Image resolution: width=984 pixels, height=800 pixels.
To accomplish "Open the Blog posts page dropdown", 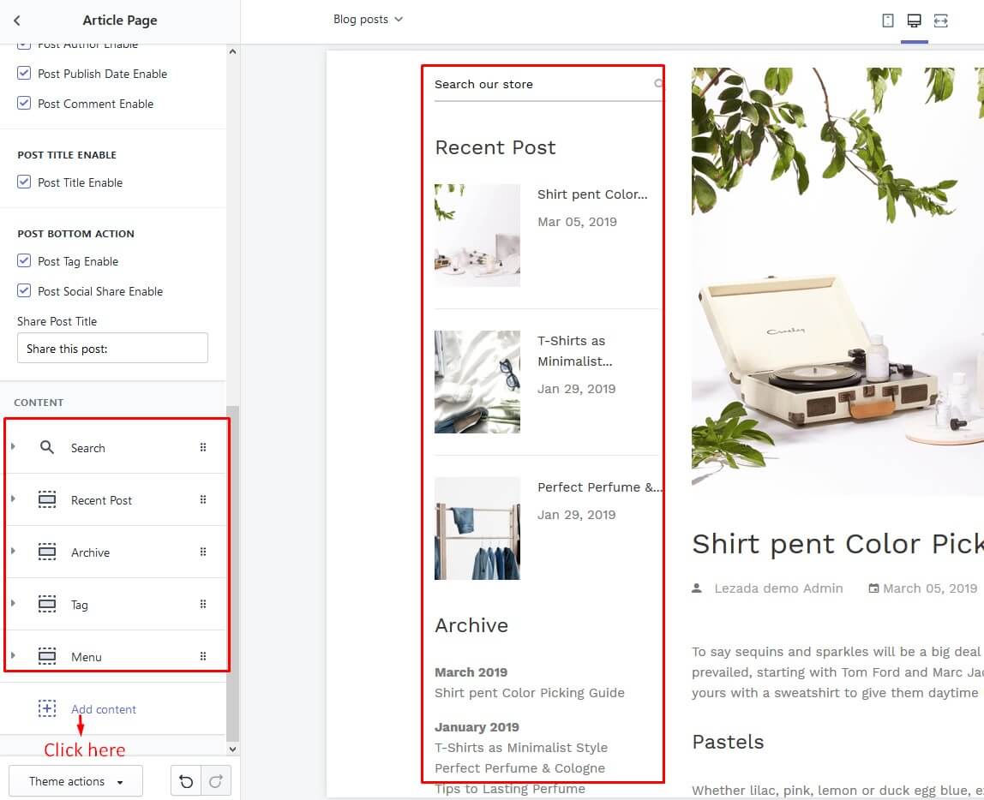I will point(368,20).
